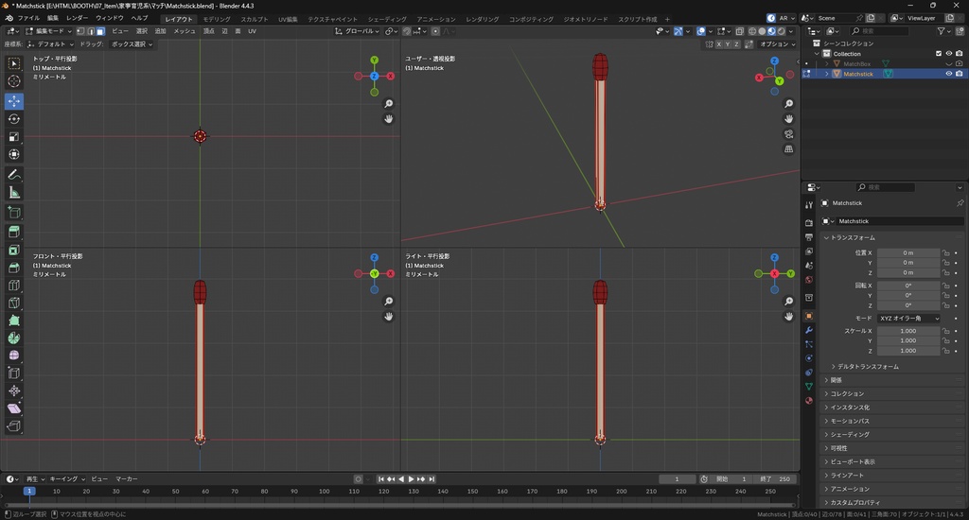Toggle X-axis mirror button
The width and height of the screenshot is (969, 520).
coord(719,44)
